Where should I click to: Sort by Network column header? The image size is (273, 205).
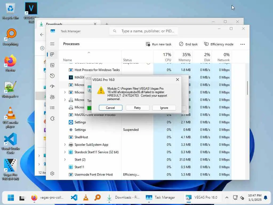click(222, 57)
